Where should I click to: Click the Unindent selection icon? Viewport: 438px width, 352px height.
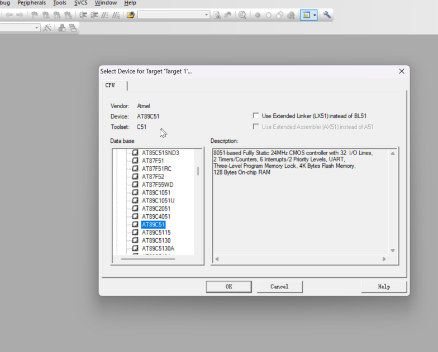tap(94, 15)
